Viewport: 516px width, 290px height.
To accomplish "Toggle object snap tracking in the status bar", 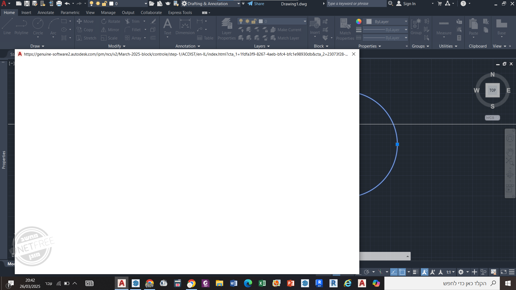I will 393,272.
